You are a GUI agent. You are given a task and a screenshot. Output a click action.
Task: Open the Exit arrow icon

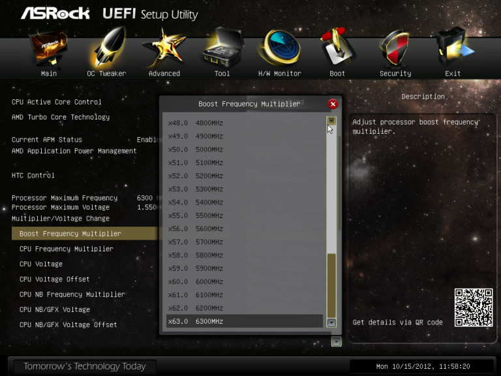coord(454,47)
